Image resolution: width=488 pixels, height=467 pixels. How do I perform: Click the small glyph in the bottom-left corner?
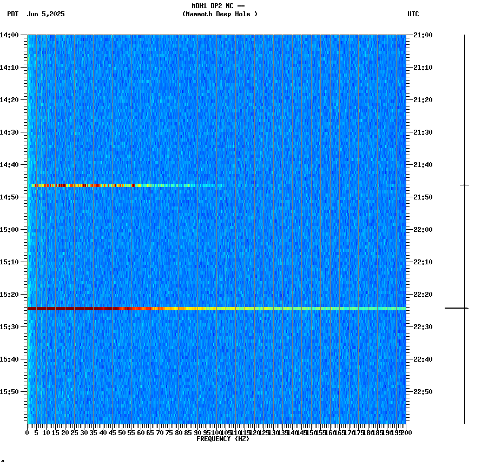4,462
